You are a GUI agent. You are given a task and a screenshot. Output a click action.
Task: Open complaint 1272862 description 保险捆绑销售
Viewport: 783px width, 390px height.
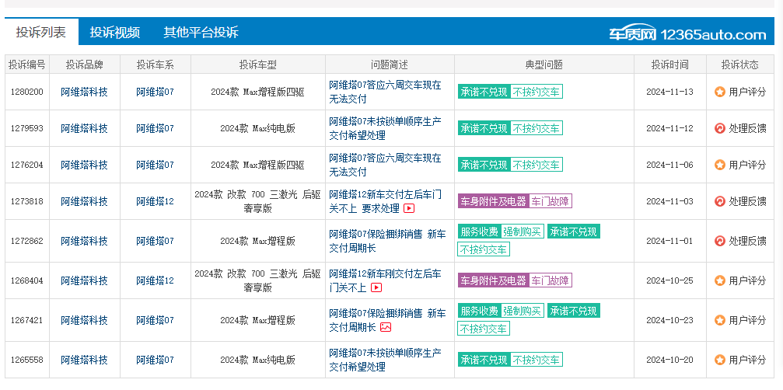pos(387,241)
